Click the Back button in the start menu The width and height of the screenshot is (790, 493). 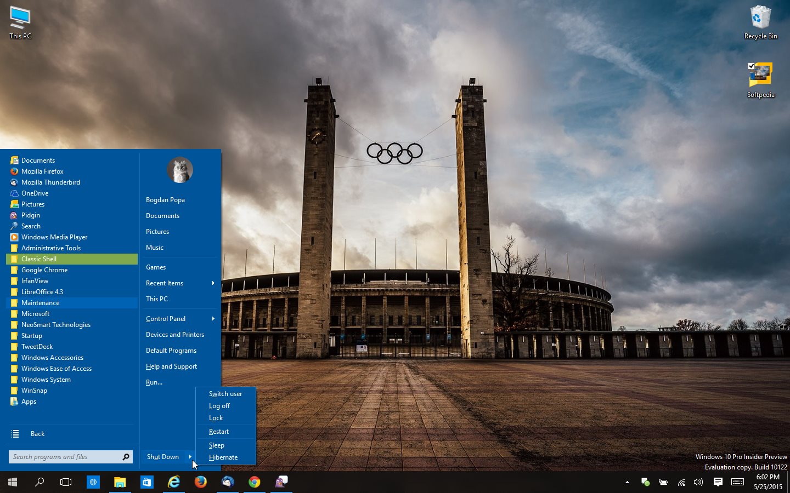coord(37,433)
